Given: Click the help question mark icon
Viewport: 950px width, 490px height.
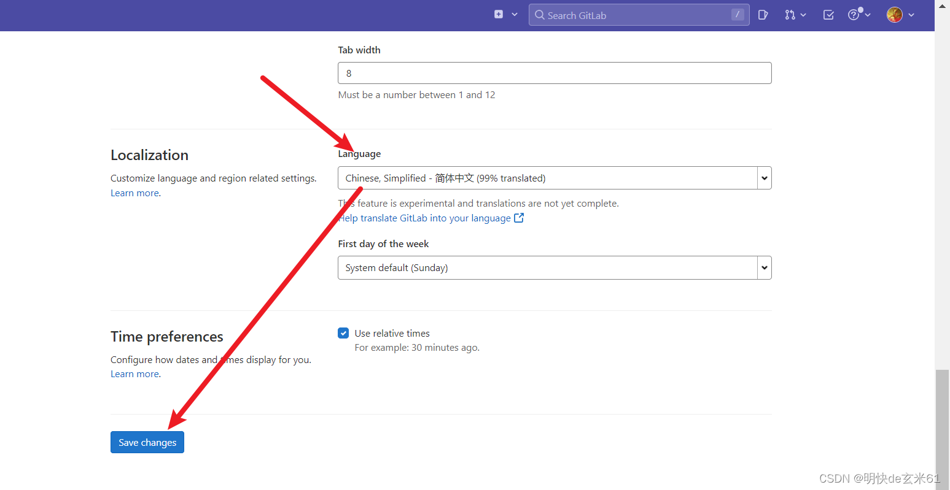Looking at the screenshot, I should point(855,15).
